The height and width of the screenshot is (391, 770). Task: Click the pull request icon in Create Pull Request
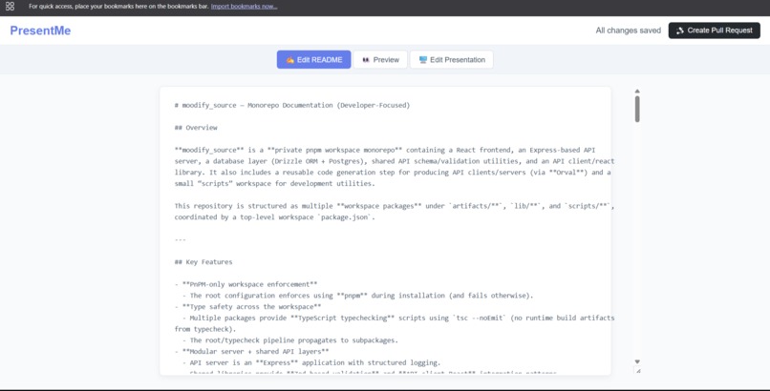tap(680, 31)
